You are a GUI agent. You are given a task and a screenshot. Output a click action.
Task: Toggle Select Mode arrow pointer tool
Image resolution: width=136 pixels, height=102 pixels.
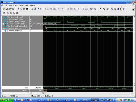click(101, 9)
